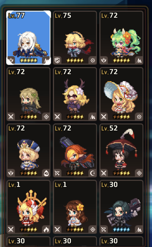The width and height of the screenshot is (152, 247).
Task: Click the sword-shield class icon on Lv.77 hero
Action: tap(11, 60)
